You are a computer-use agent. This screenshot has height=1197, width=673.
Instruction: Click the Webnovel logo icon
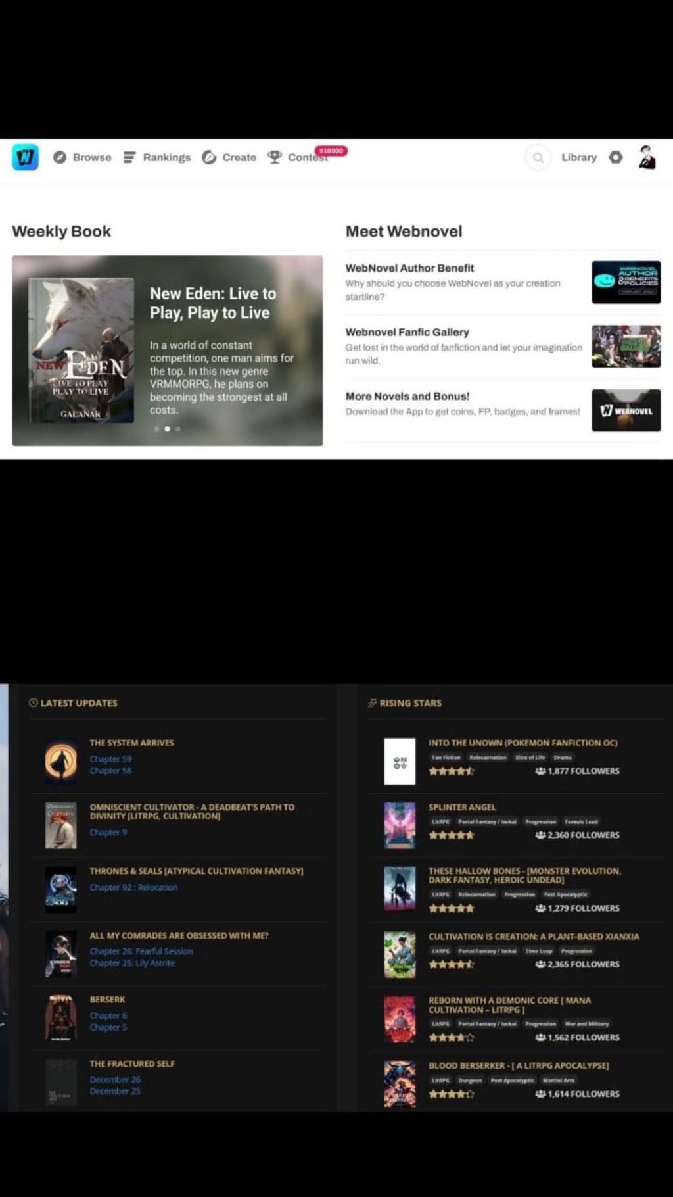tap(25, 157)
